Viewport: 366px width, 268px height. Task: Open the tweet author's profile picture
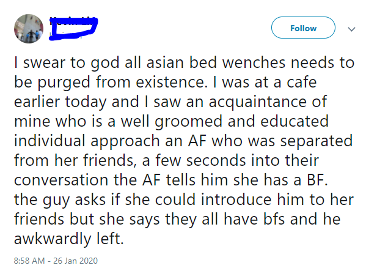pos(29,29)
